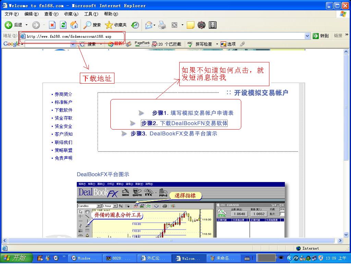Viewport: 351px width, 265px height.
Task: Expand the Google search box dropdown
Action: point(73,44)
